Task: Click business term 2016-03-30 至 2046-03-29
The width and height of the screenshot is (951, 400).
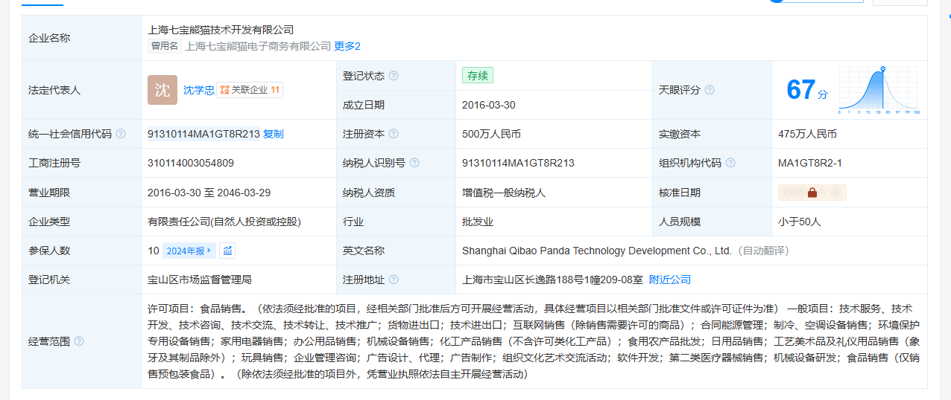Action: (x=209, y=193)
